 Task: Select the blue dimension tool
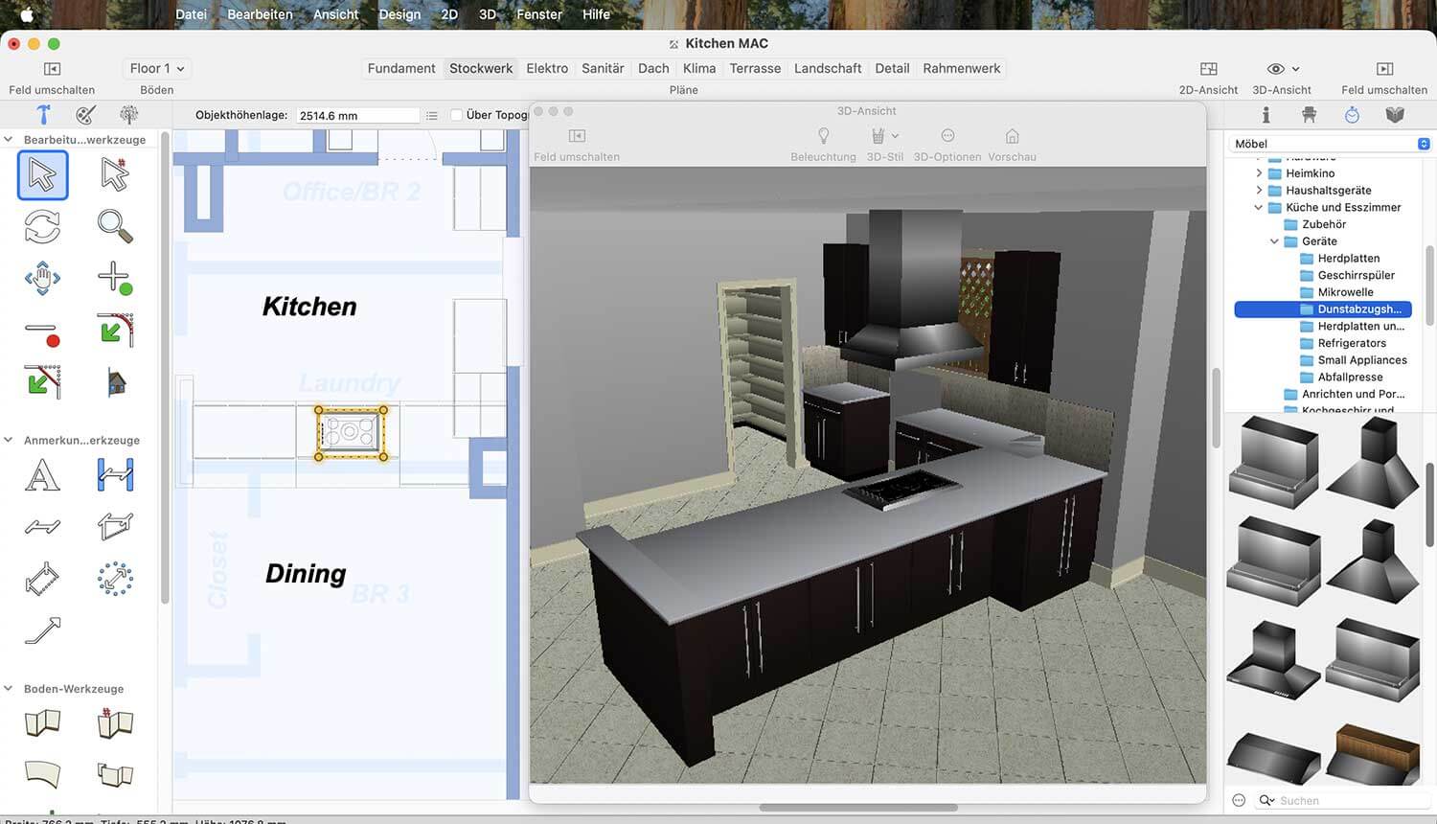click(x=115, y=475)
